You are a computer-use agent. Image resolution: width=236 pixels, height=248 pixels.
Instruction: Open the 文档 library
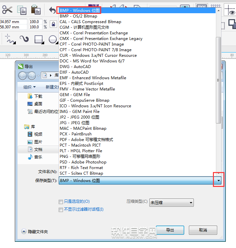[38, 150]
